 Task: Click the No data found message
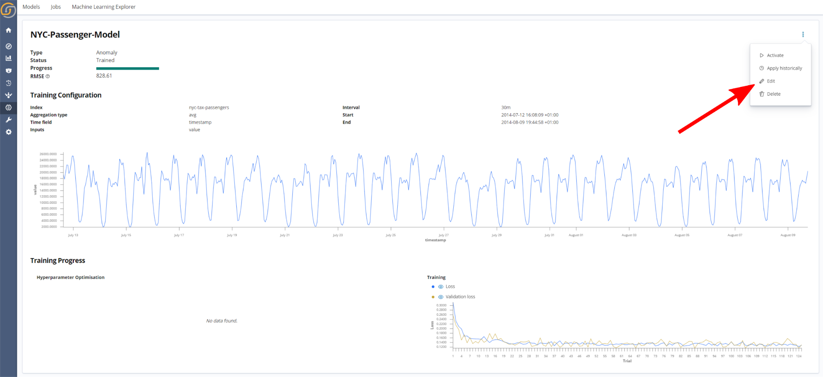[221, 321]
